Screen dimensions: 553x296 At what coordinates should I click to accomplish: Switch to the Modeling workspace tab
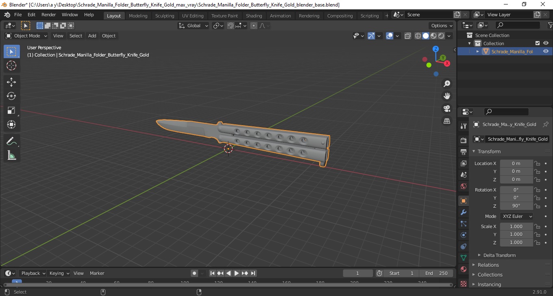[x=138, y=15]
